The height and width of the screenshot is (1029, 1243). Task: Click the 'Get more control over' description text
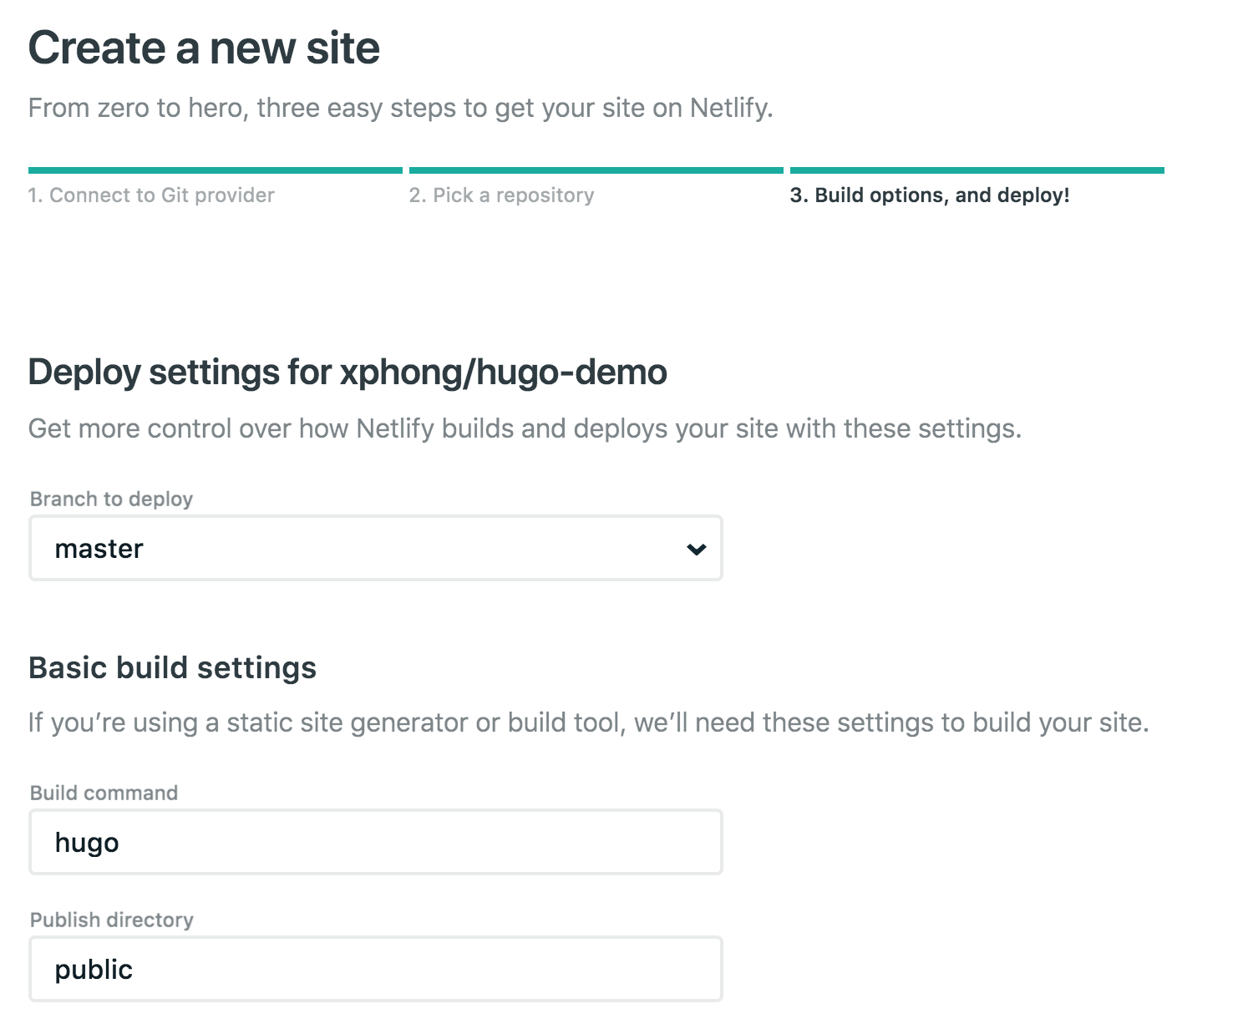click(525, 429)
